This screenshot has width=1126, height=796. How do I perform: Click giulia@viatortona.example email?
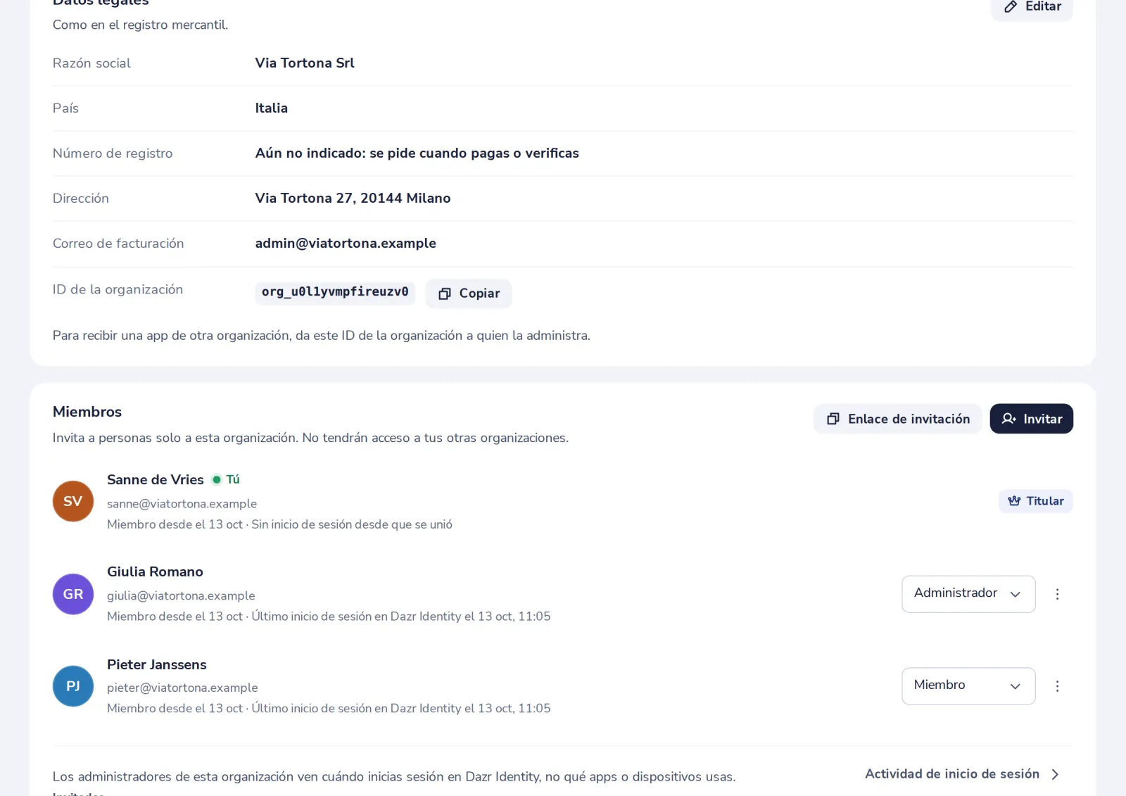click(x=181, y=596)
